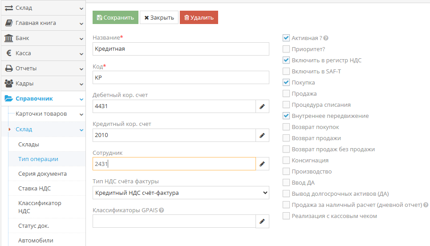
Task: Click help icon next to Классификаторы GPAIS label
Action: click(x=162, y=210)
